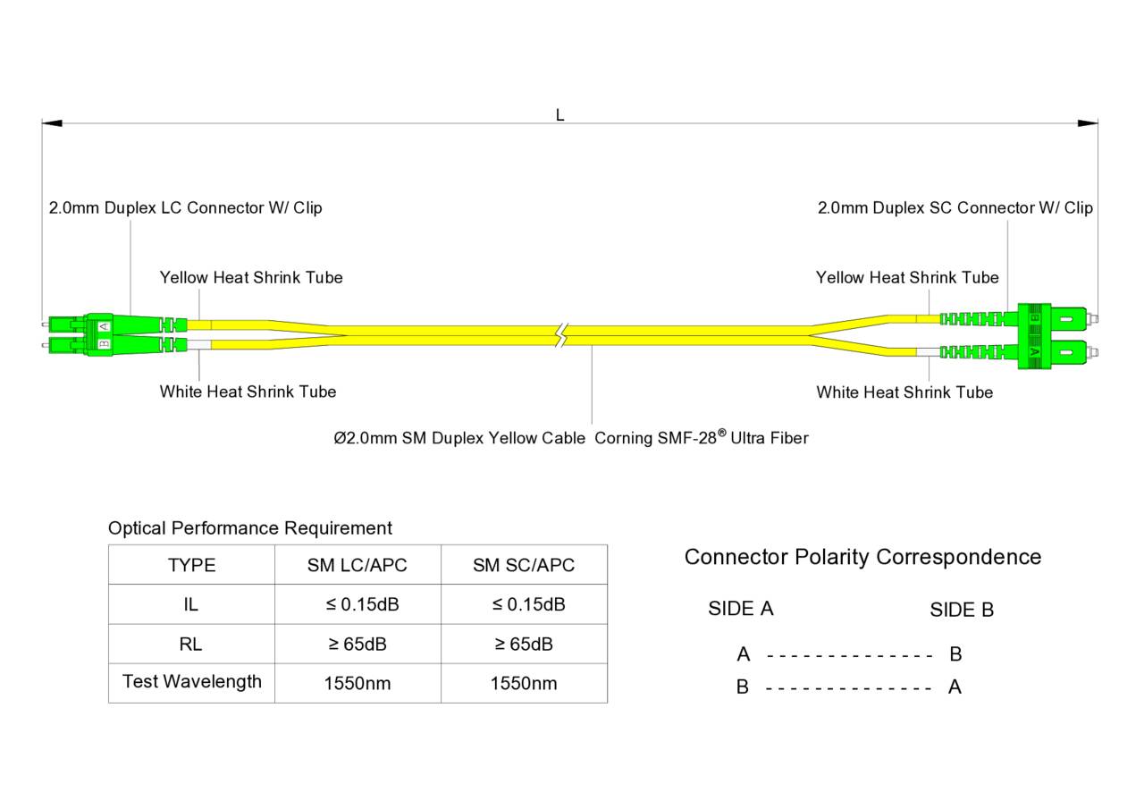This screenshot has width=1144, height=809.
Task: Select the "SM LC/APC" column header
Action: coord(357,565)
